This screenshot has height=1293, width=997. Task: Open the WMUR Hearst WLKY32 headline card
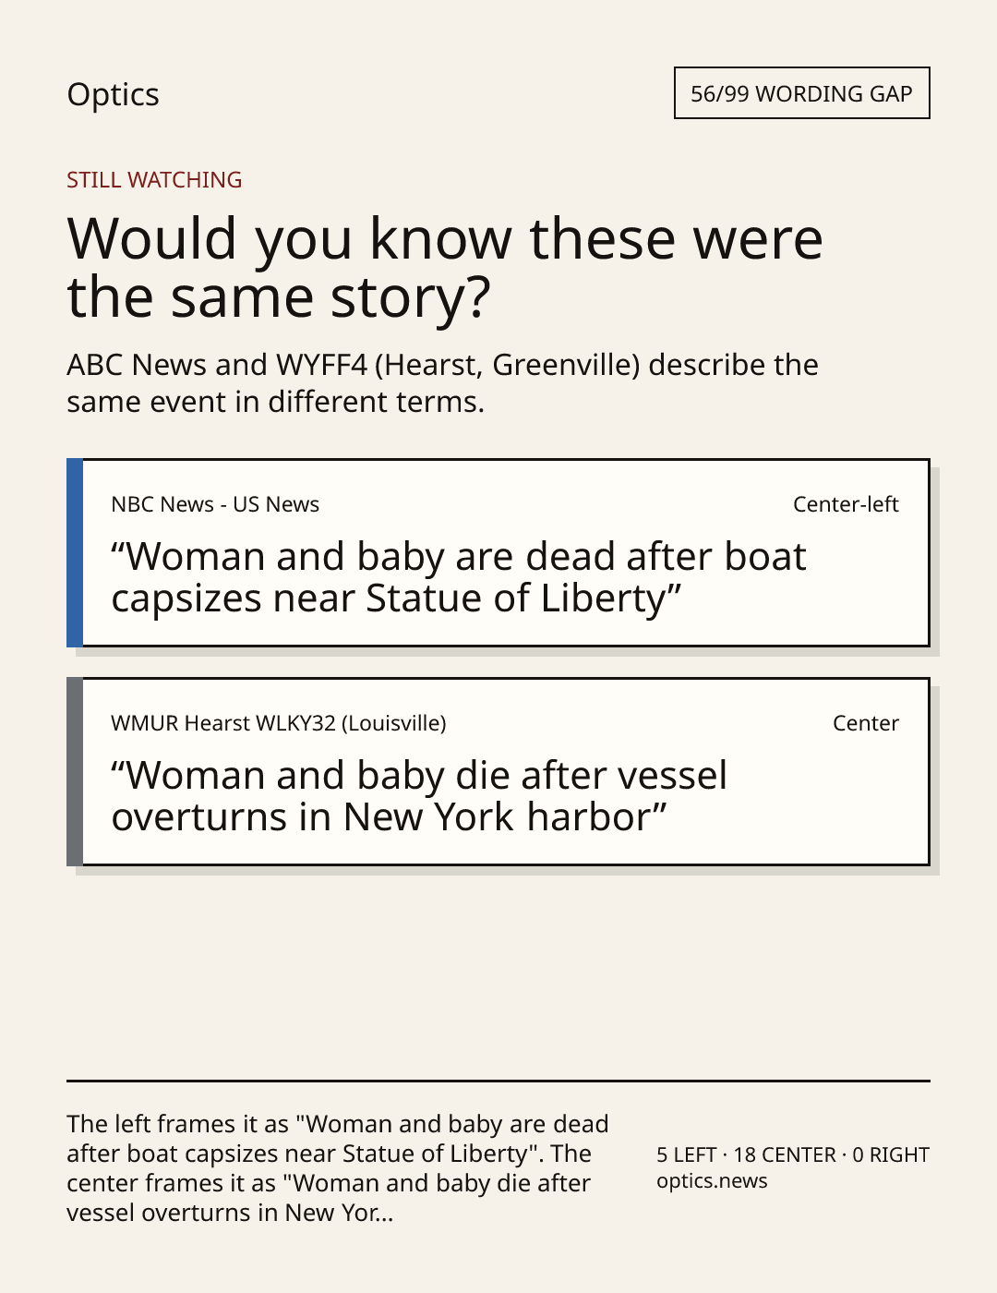tap(498, 771)
